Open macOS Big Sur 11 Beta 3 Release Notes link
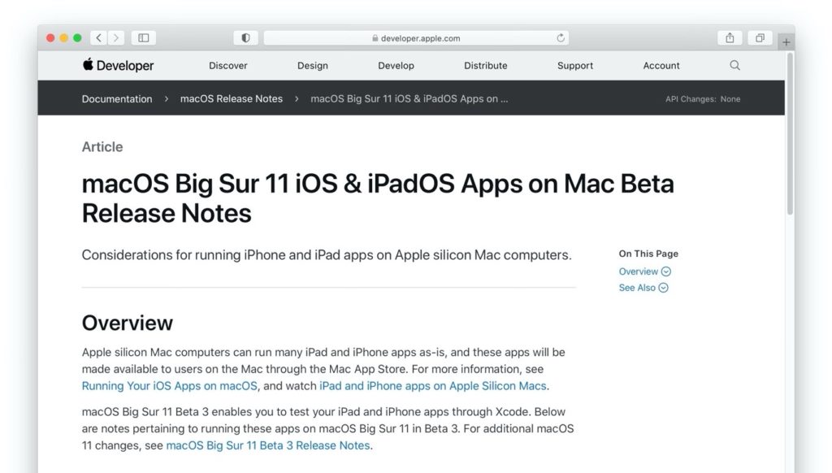Screen dimensions: 832x473 [268, 445]
